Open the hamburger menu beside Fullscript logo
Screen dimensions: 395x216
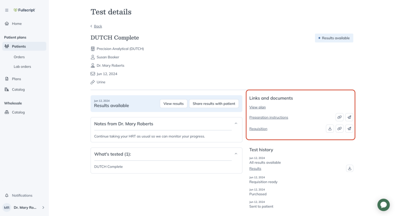[7, 10]
